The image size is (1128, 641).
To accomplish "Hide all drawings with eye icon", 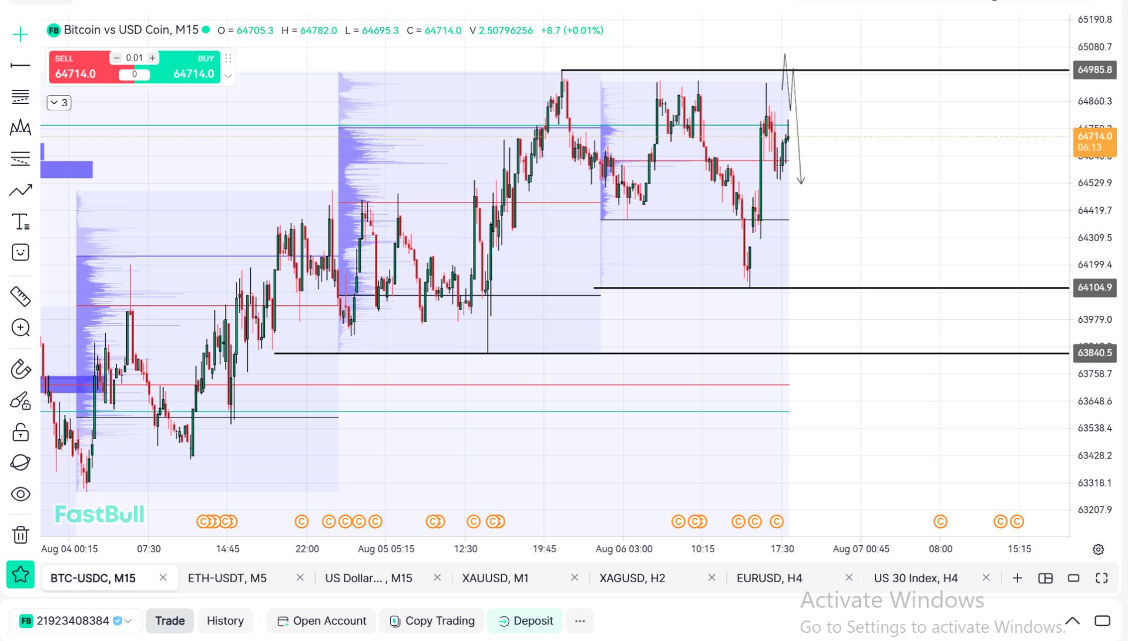I will coord(21,494).
